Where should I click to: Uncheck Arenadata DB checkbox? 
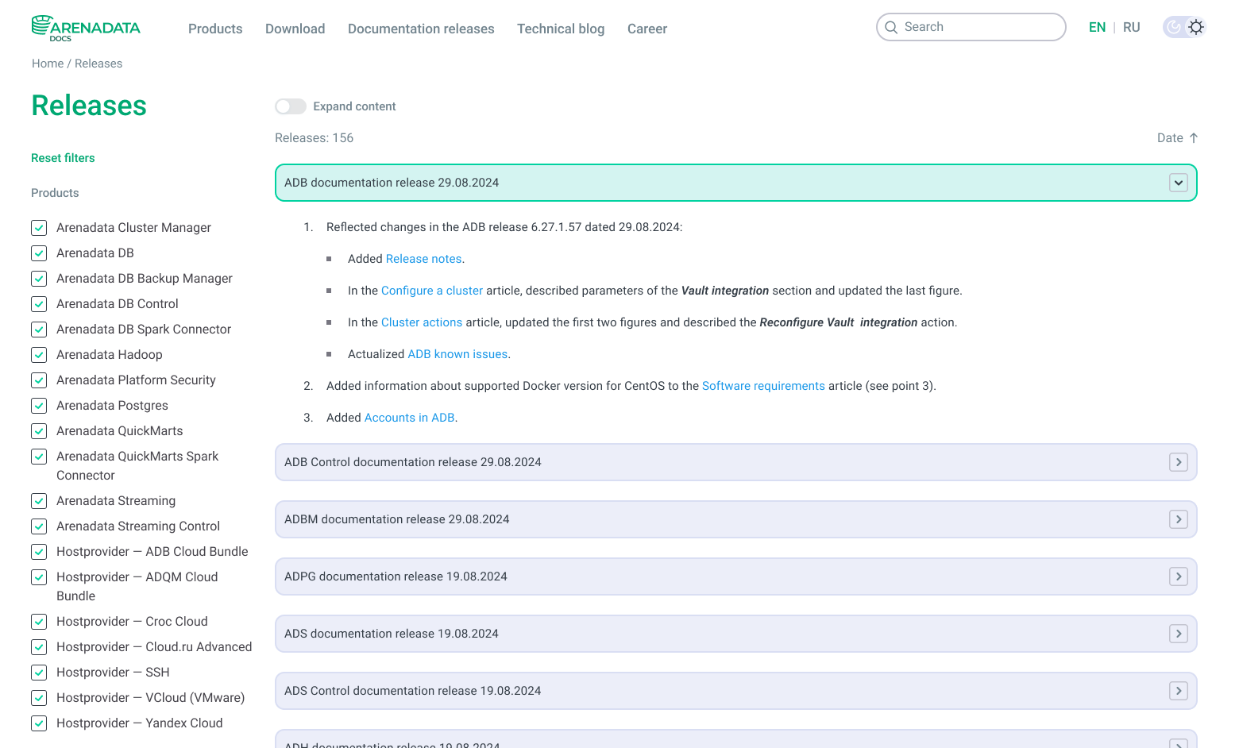pos(39,253)
